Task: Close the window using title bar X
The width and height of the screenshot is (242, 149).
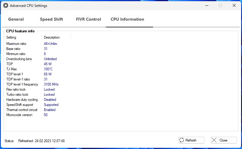Action: (234, 5)
